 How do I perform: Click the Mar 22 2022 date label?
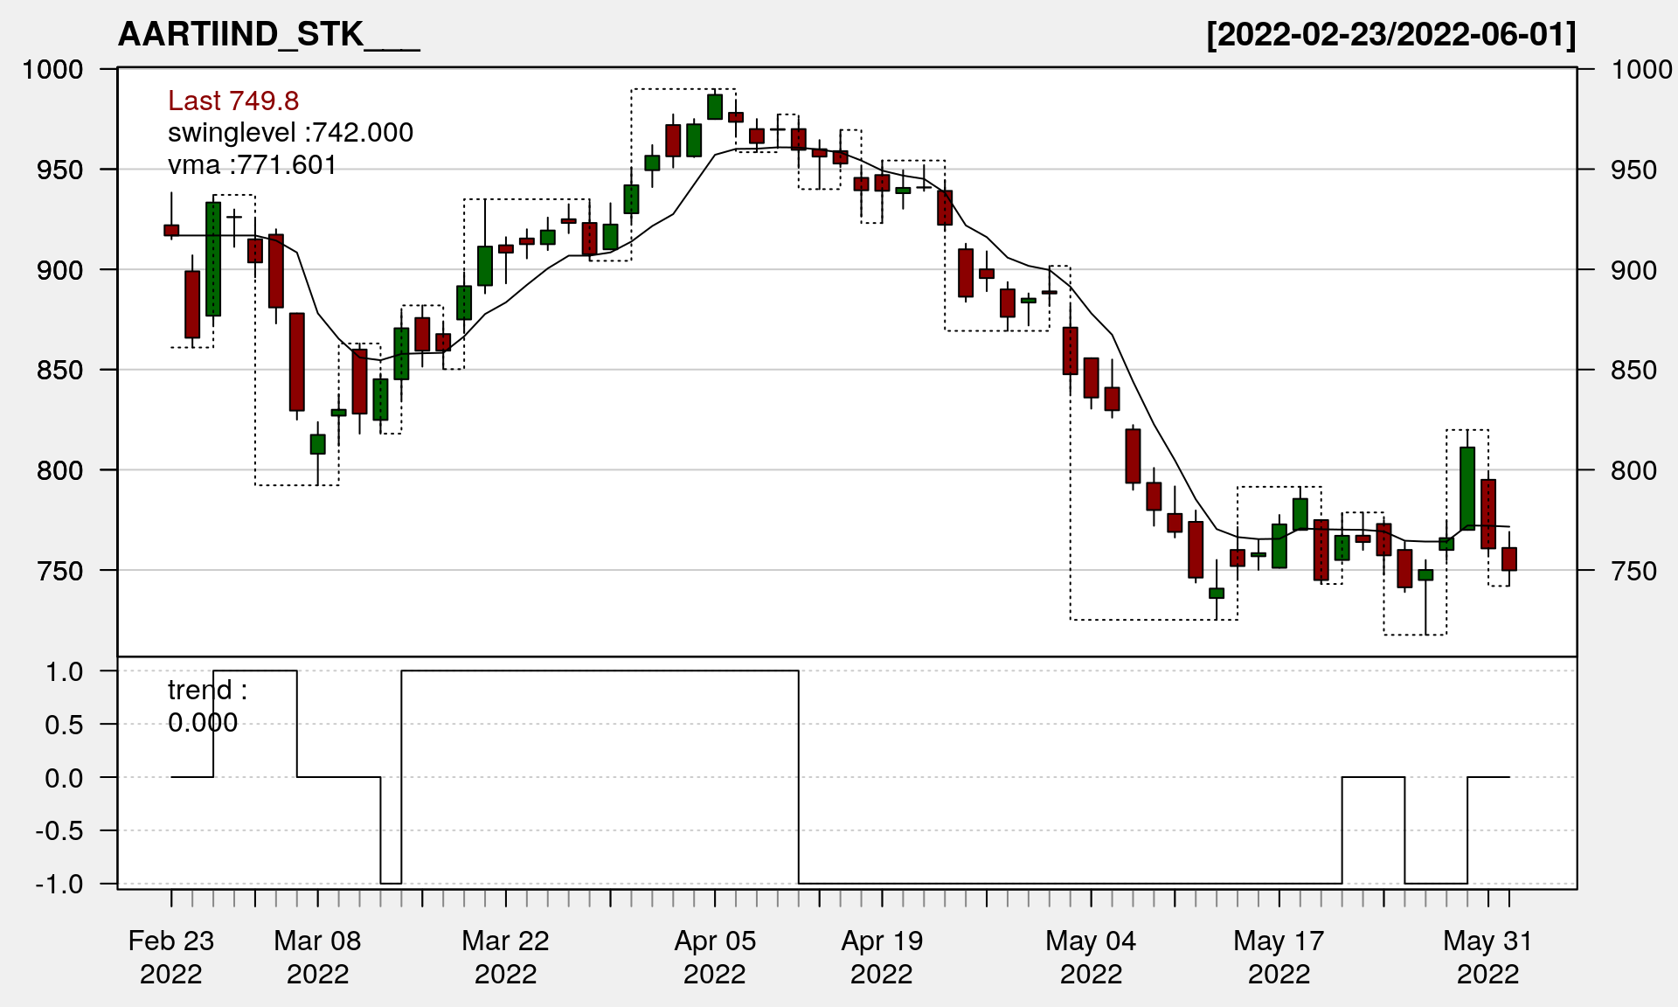pyautogui.click(x=505, y=956)
